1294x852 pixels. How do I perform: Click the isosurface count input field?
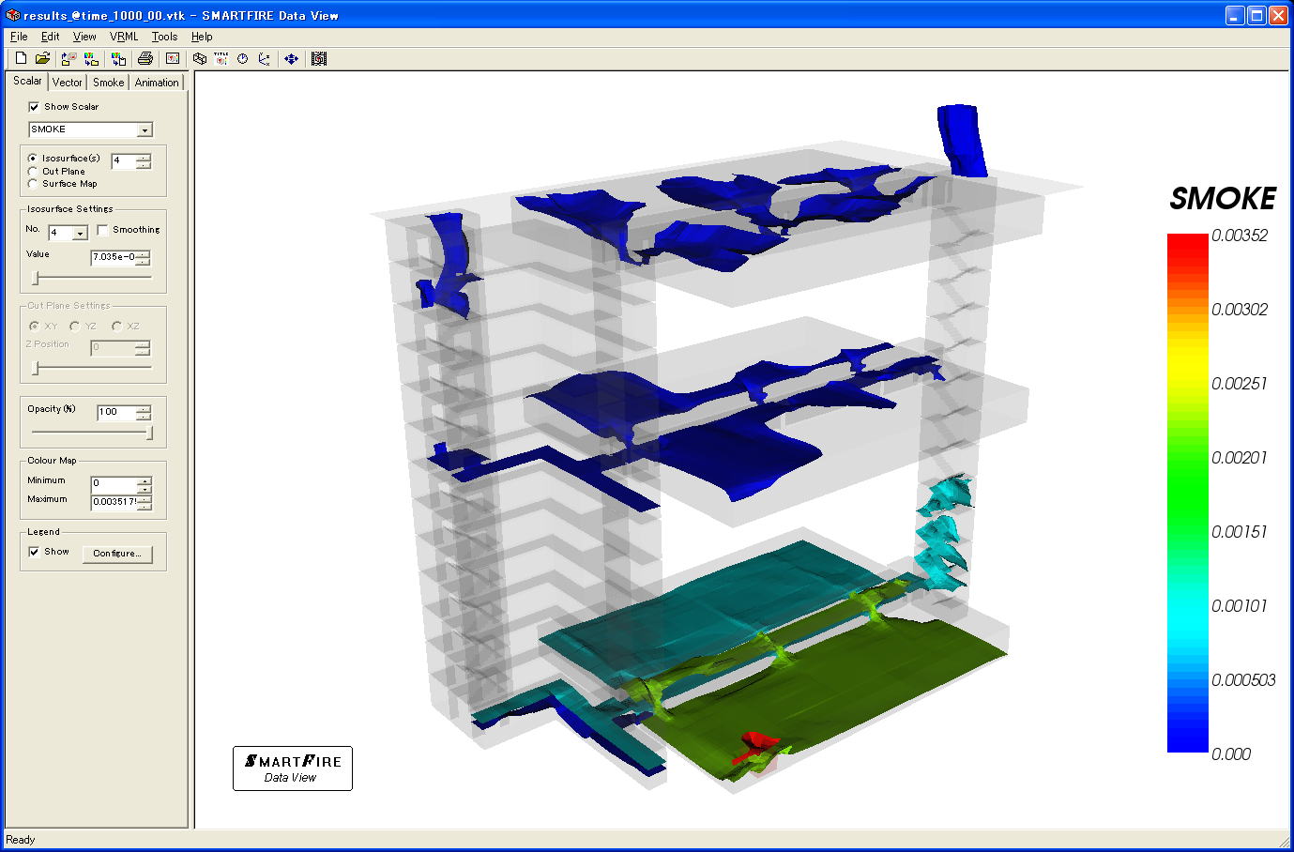(124, 161)
